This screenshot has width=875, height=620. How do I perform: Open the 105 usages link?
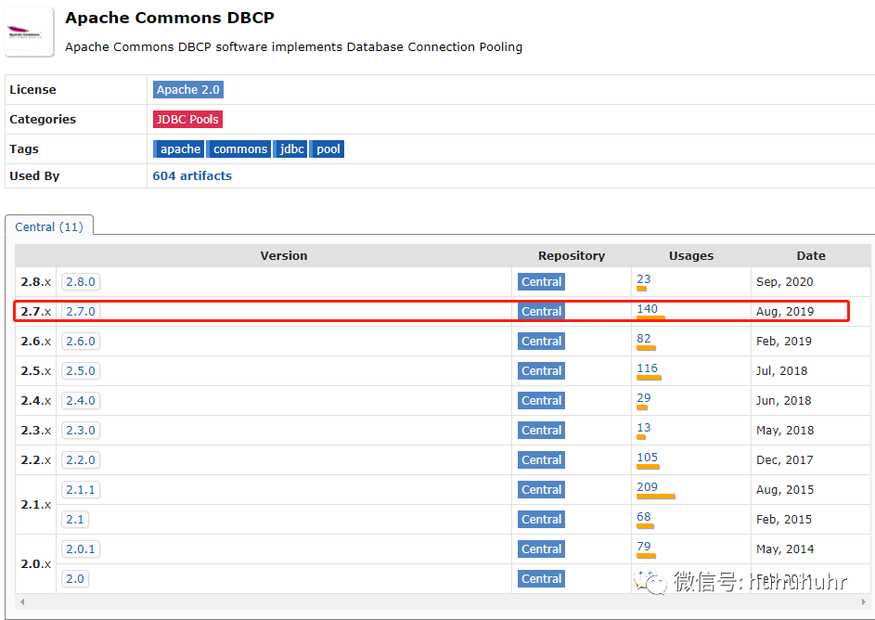648,458
